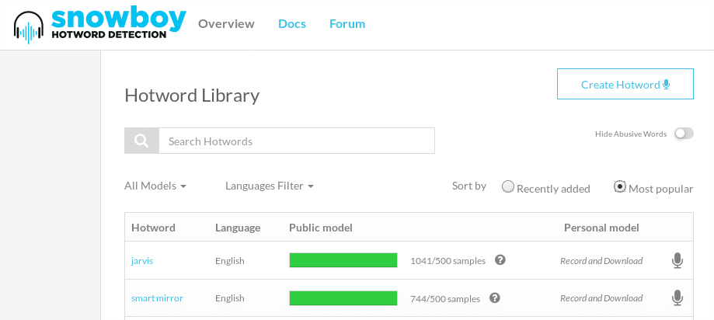This screenshot has height=320, width=714.
Task: Click English in the jarvis row
Action: [x=230, y=261]
